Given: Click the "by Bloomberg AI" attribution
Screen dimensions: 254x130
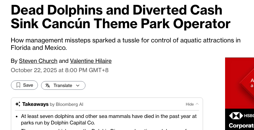Looking at the screenshot, I should point(67,104).
